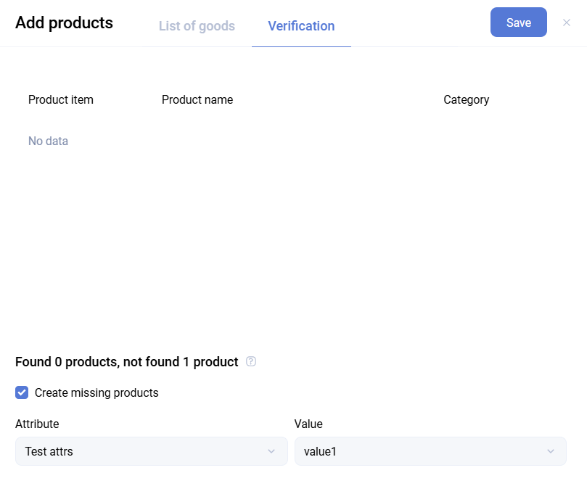This screenshot has width=587, height=494.
Task: Click the No data placeholder text
Action: point(48,141)
